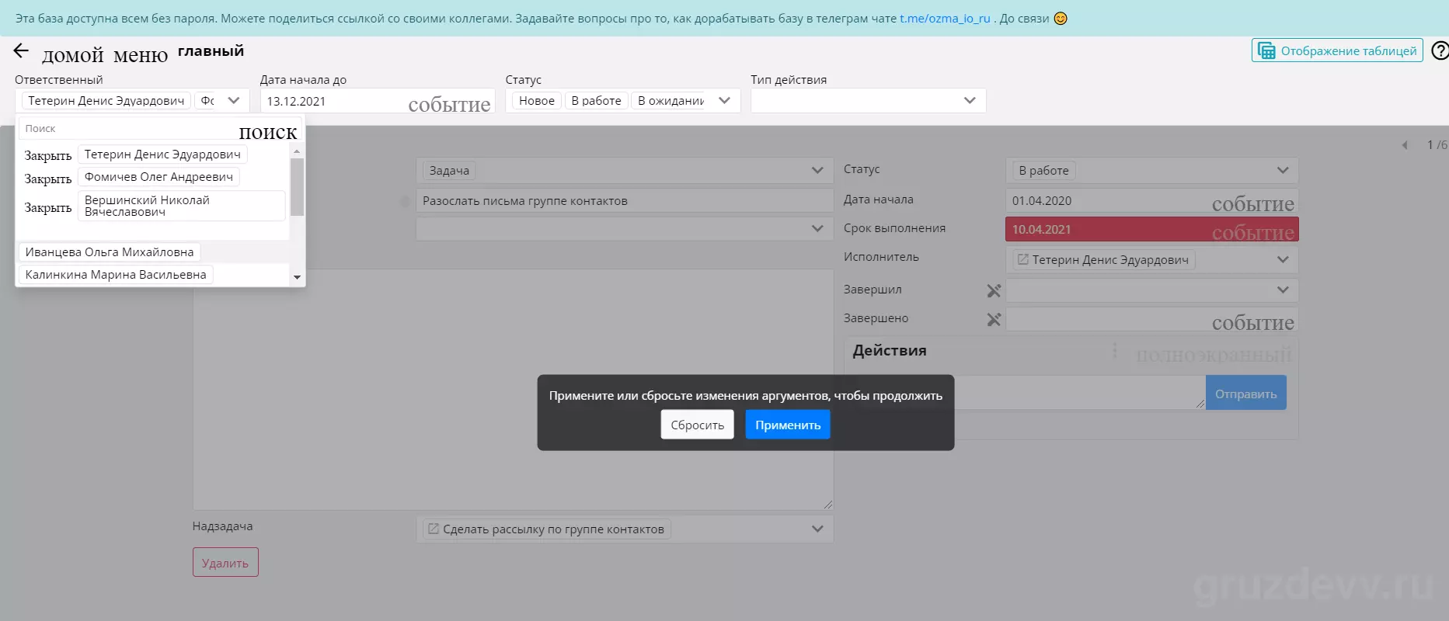Click the back arrow icon
This screenshot has height=621, width=1449.
[x=21, y=51]
